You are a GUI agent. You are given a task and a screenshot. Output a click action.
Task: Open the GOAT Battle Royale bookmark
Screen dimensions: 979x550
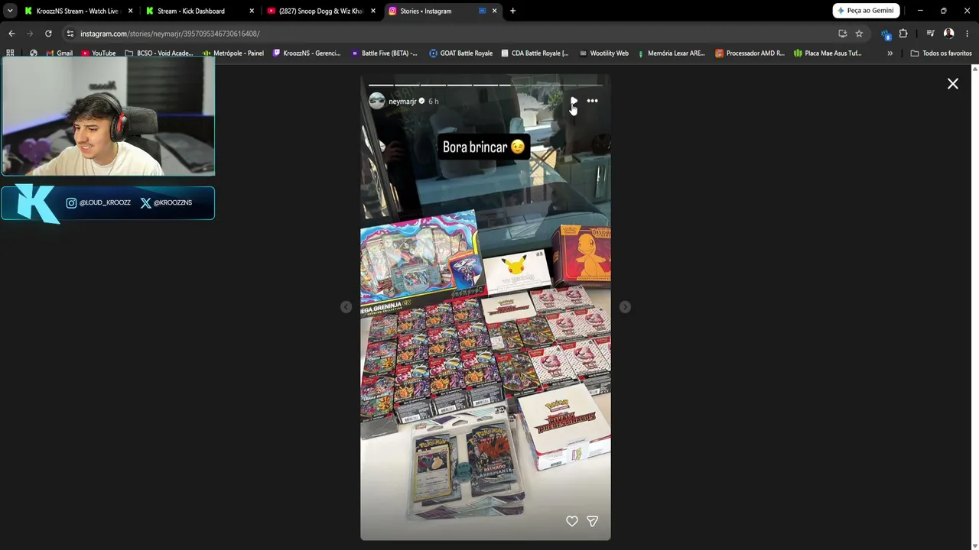pyautogui.click(x=460, y=53)
